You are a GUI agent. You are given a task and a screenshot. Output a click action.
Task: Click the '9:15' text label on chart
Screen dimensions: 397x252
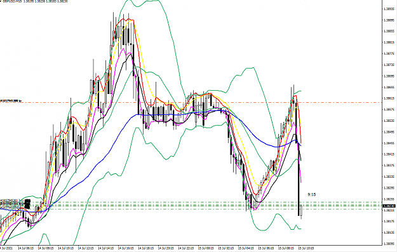point(312,195)
